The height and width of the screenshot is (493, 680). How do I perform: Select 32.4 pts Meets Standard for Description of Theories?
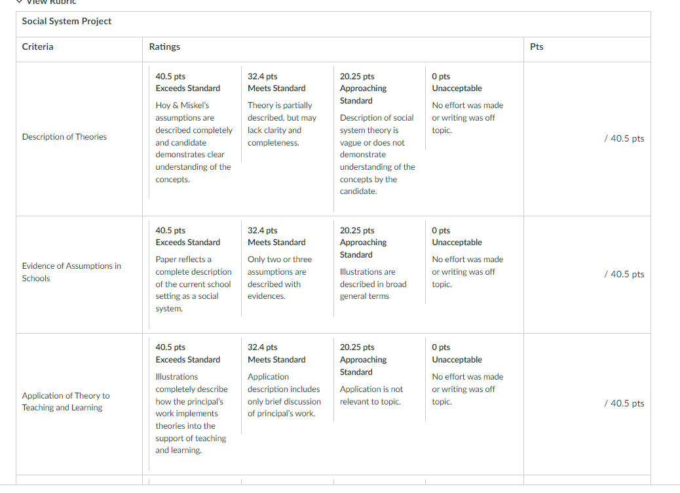287,115
